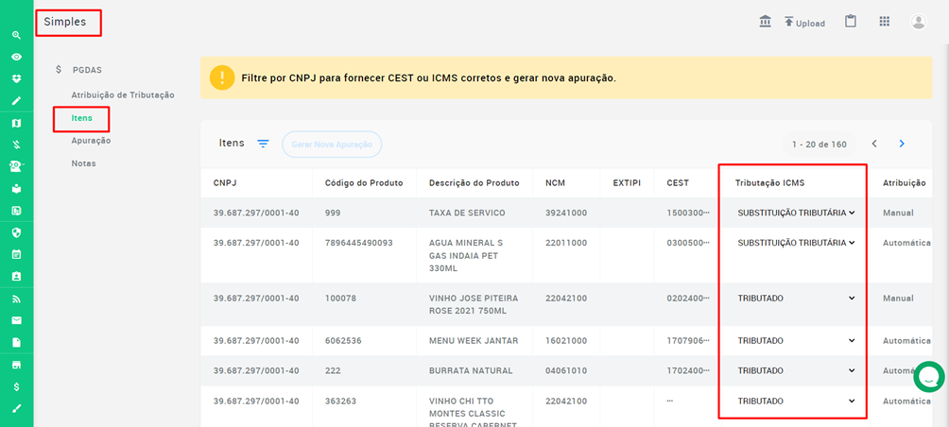Click the Upload button in header
949x427 pixels.
coord(804,23)
